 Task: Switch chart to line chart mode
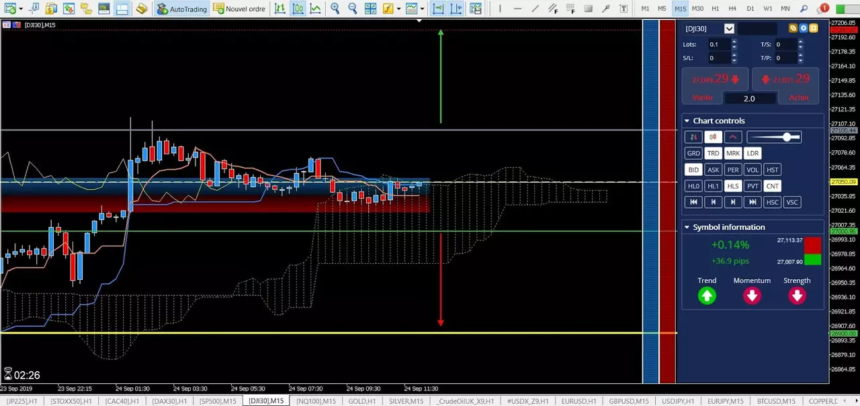pos(315,9)
